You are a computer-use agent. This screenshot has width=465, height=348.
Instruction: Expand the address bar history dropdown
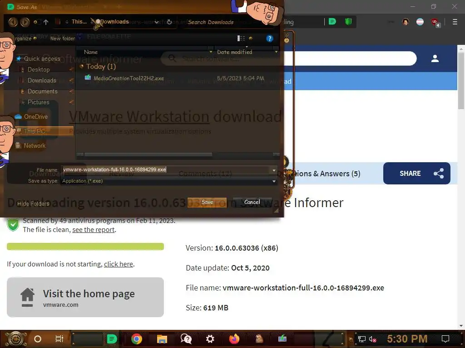click(x=157, y=22)
